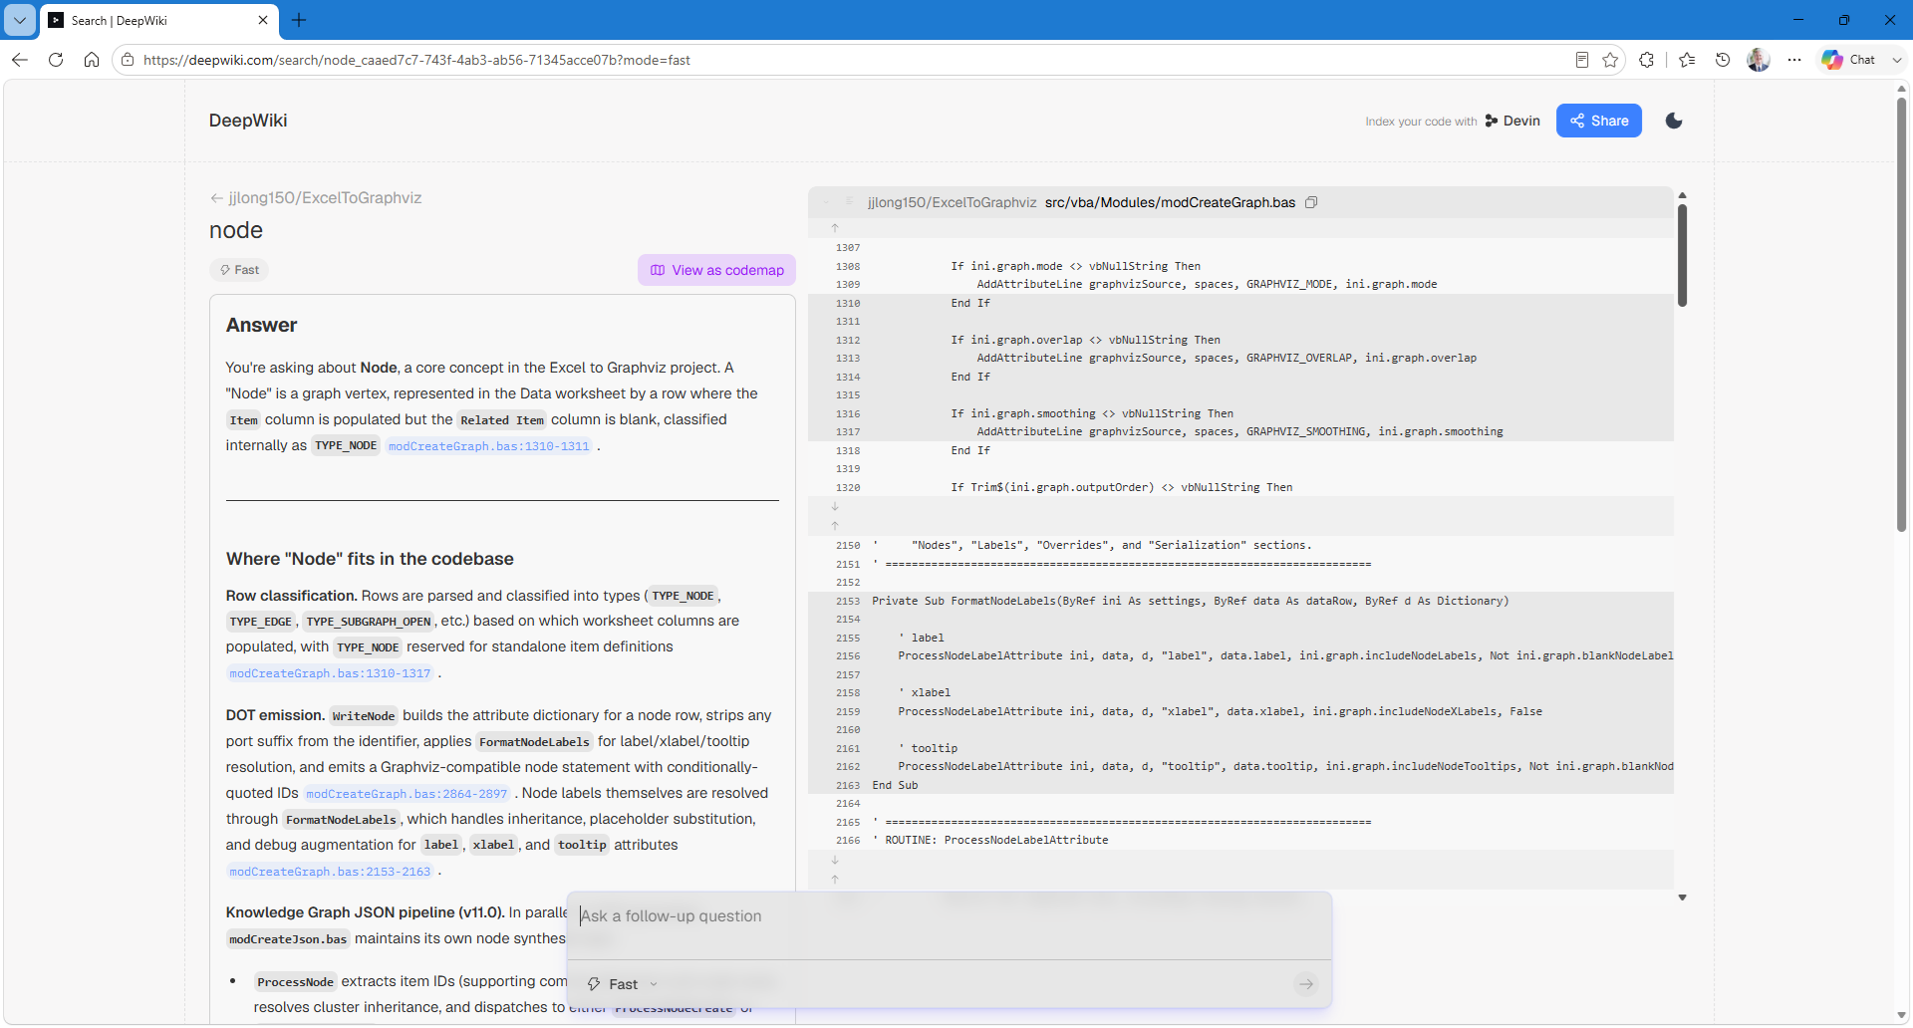Click the address bar URL
Viewport: 1913px width, 1028px height.
[x=416, y=60]
